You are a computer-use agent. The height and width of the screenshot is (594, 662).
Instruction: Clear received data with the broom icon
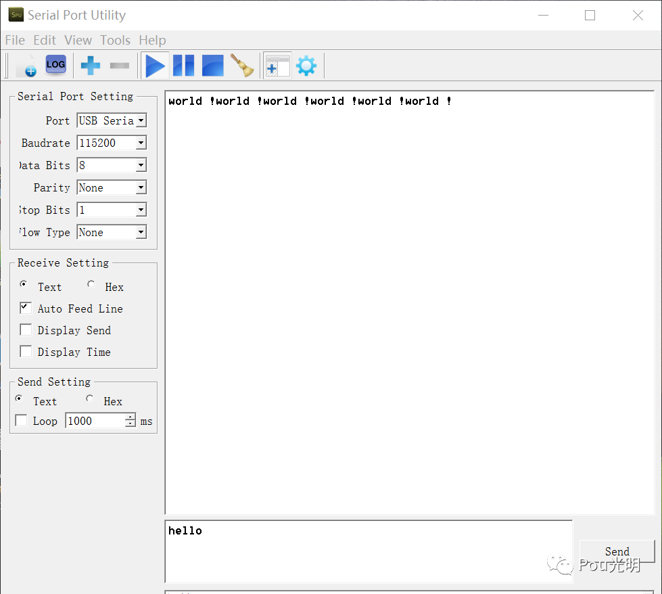click(x=242, y=66)
